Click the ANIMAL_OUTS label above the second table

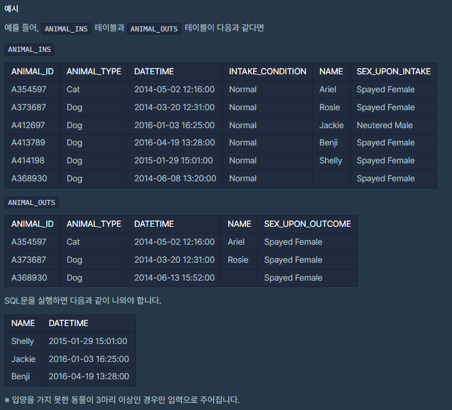pyautogui.click(x=31, y=202)
